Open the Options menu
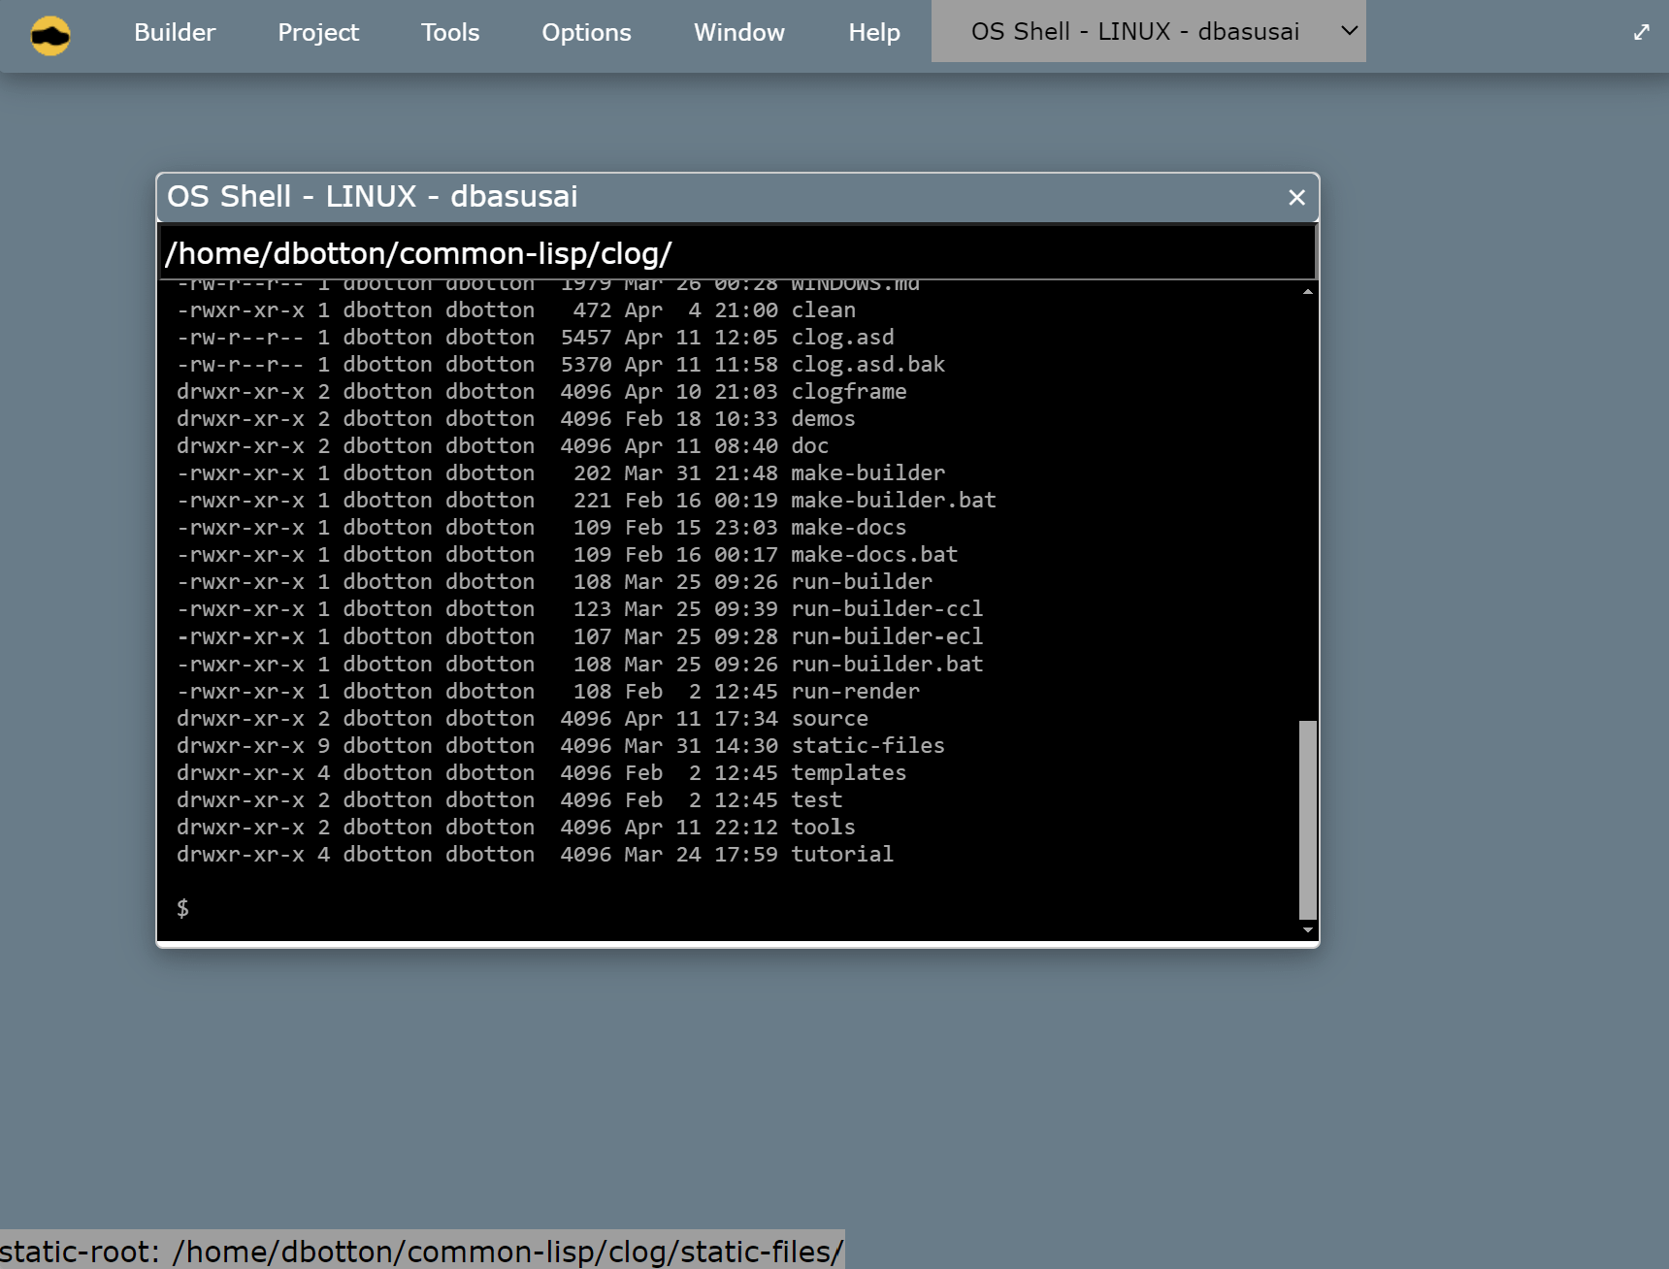This screenshot has height=1269, width=1669. (x=586, y=33)
